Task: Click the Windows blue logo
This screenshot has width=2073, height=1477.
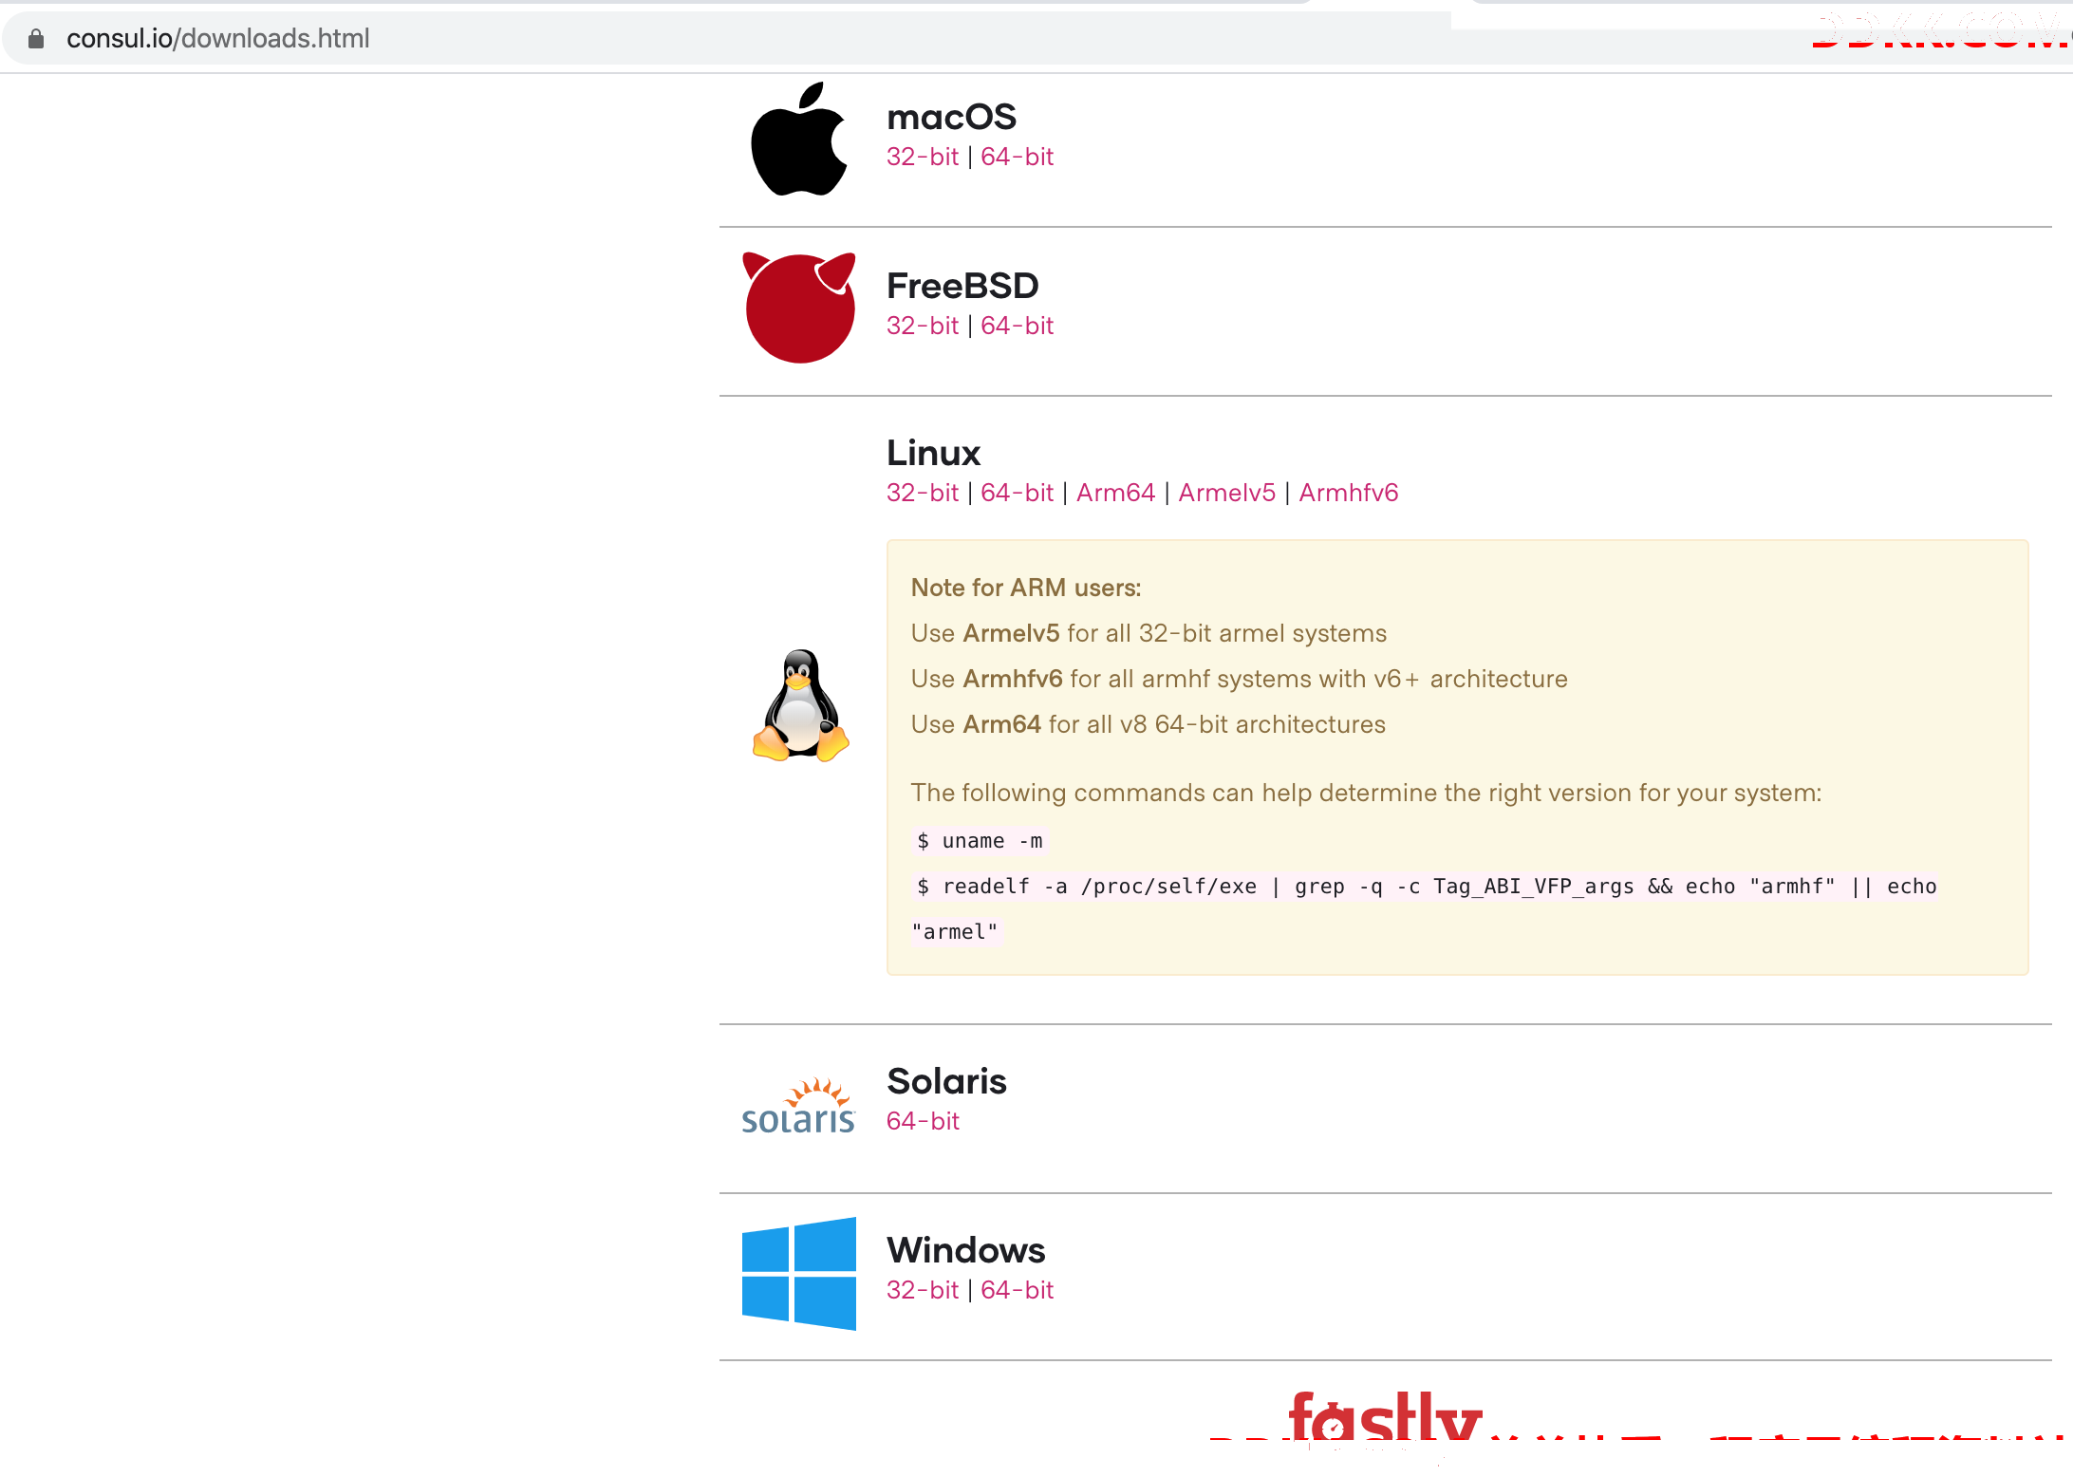Action: click(799, 1274)
